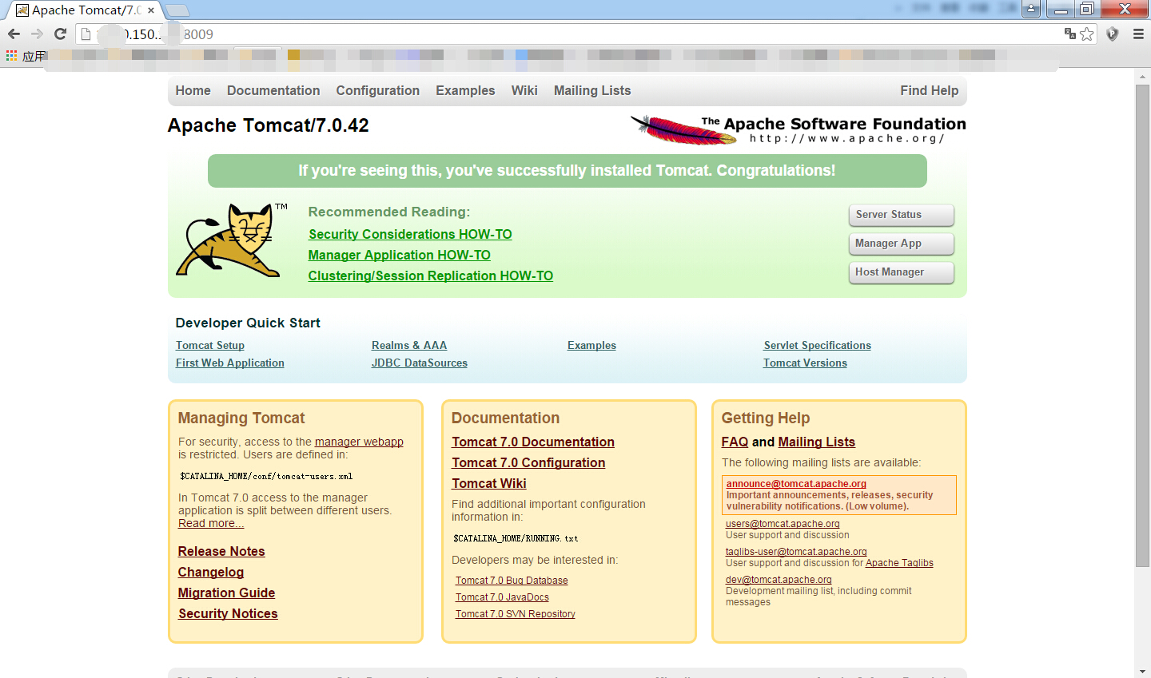Click the $CATALINA_HOME/conf/tomcat-users.xml path text
The height and width of the screenshot is (678, 1151).
click(x=266, y=476)
